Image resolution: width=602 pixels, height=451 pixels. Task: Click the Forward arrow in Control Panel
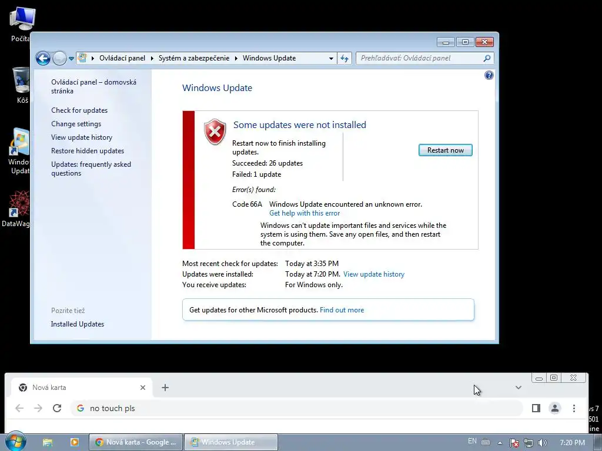coord(59,58)
